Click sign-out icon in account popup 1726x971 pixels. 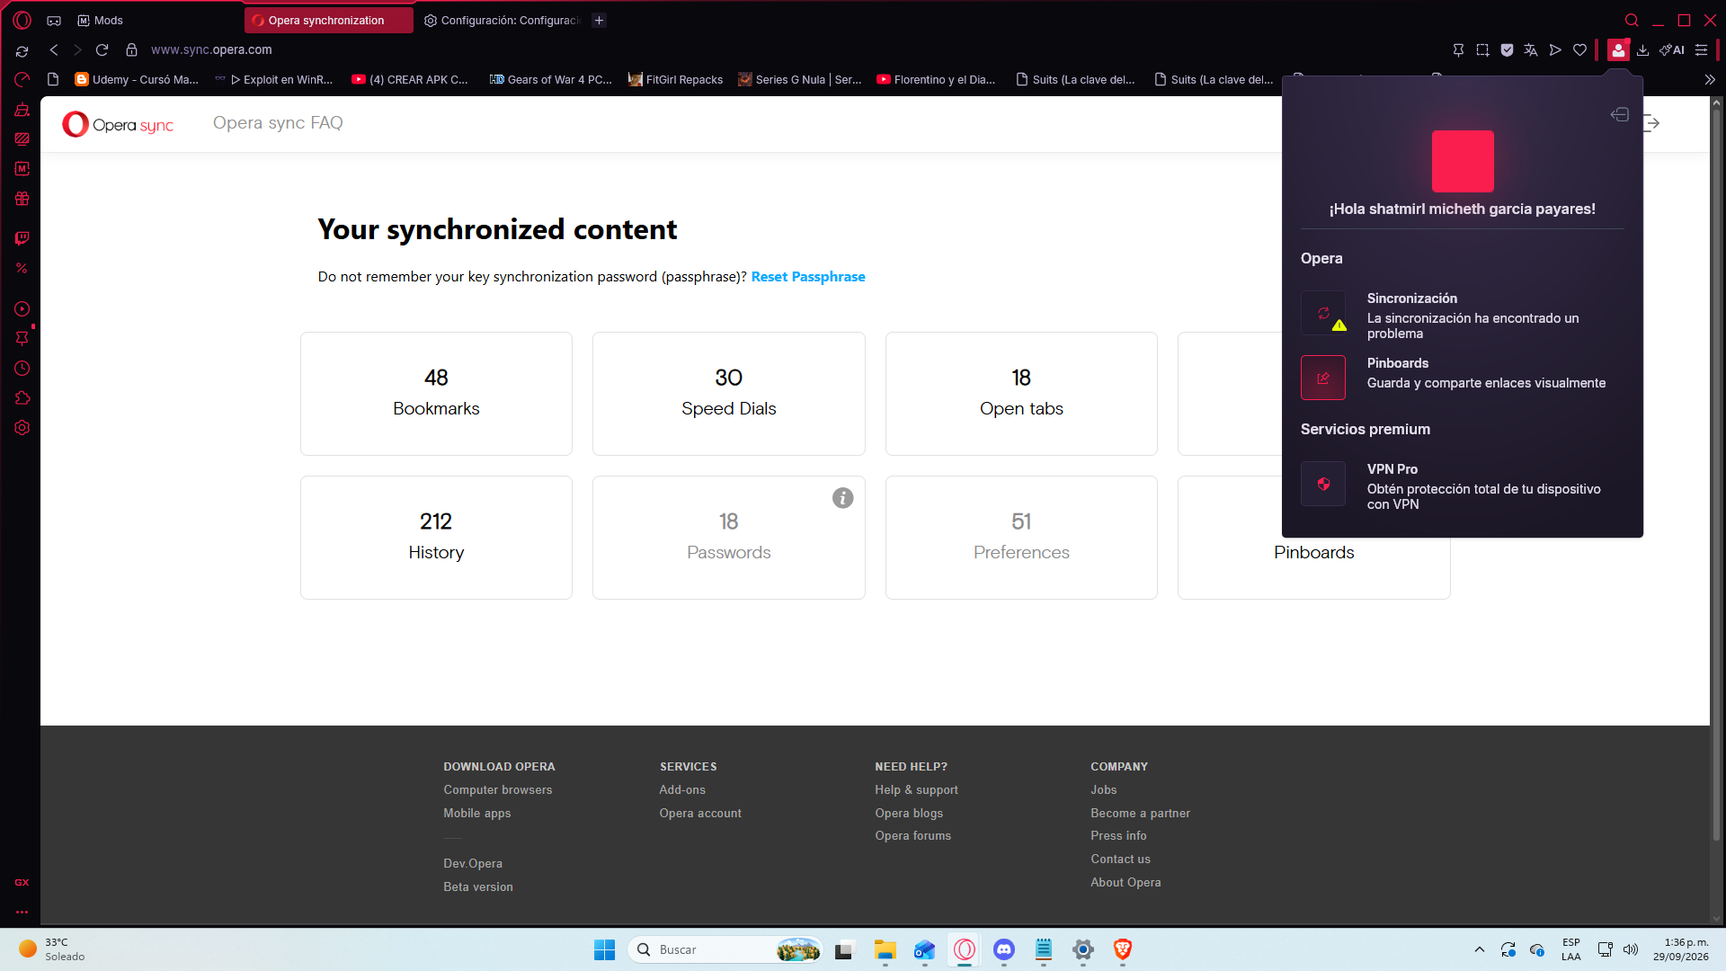pyautogui.click(x=1619, y=114)
